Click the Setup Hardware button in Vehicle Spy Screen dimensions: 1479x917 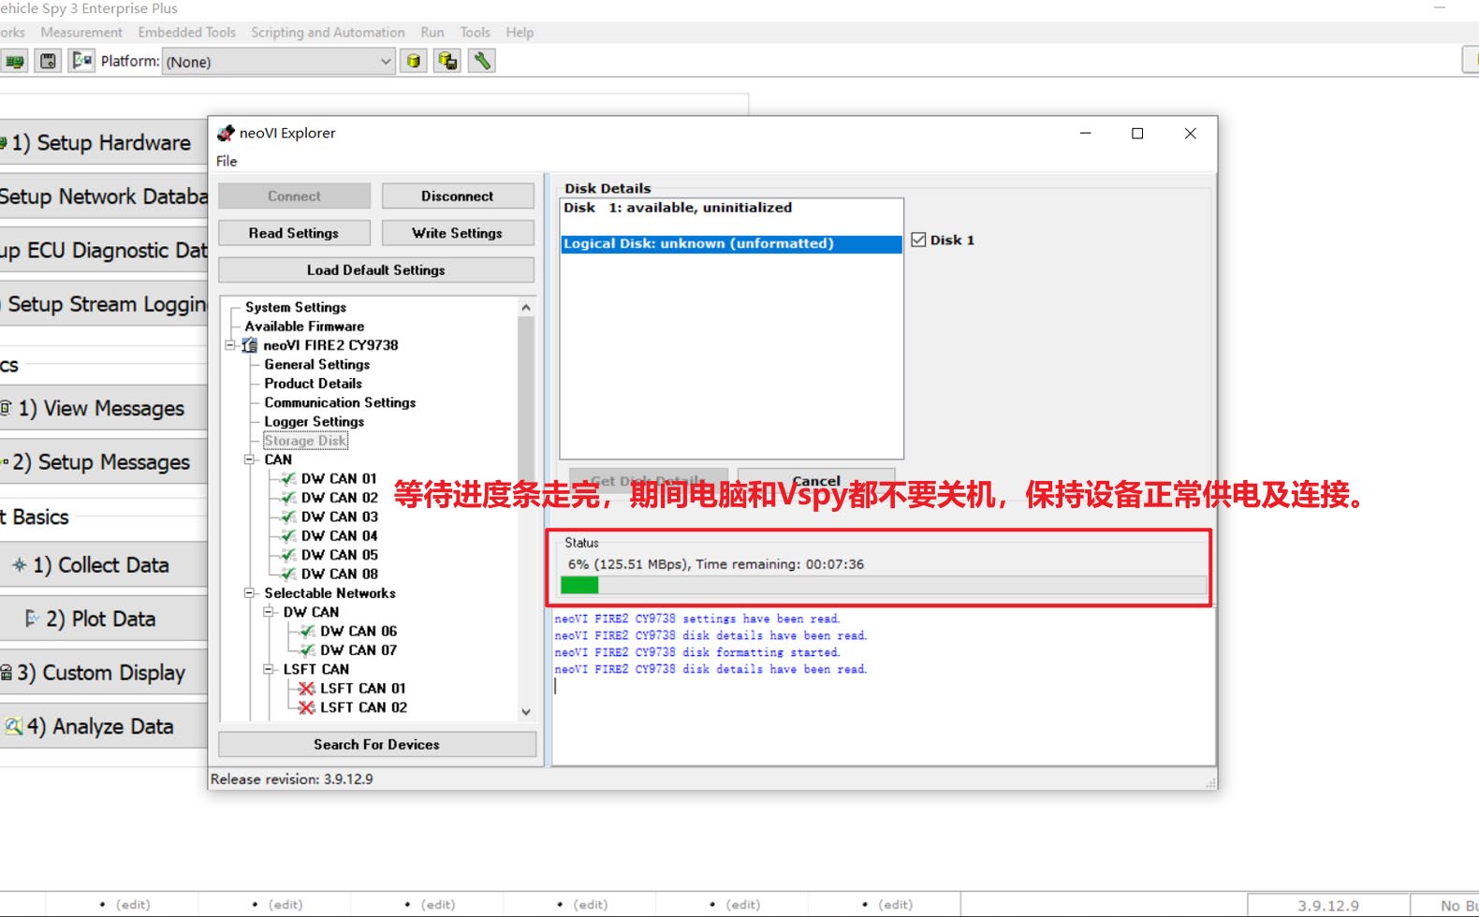pos(103,142)
